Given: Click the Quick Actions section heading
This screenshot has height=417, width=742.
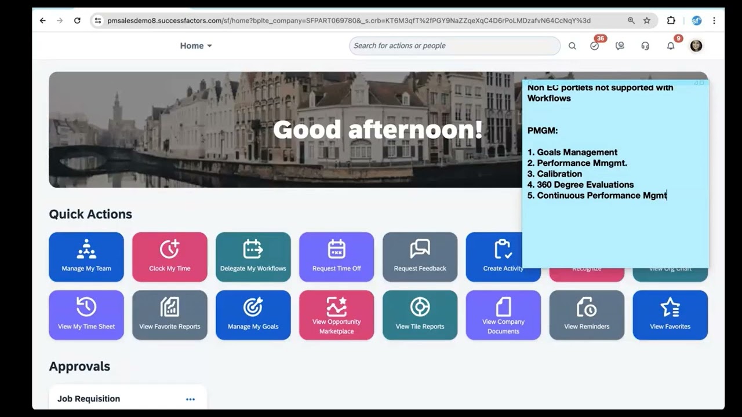Looking at the screenshot, I should tap(90, 214).
